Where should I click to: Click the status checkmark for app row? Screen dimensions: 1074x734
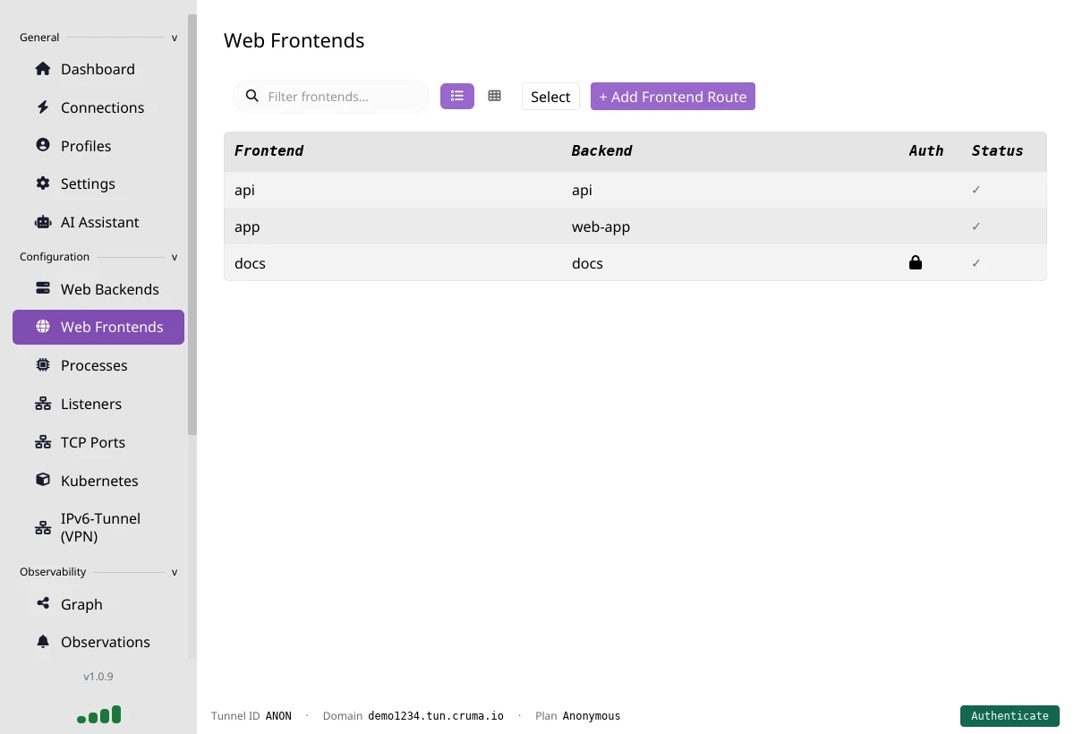pyautogui.click(x=976, y=226)
